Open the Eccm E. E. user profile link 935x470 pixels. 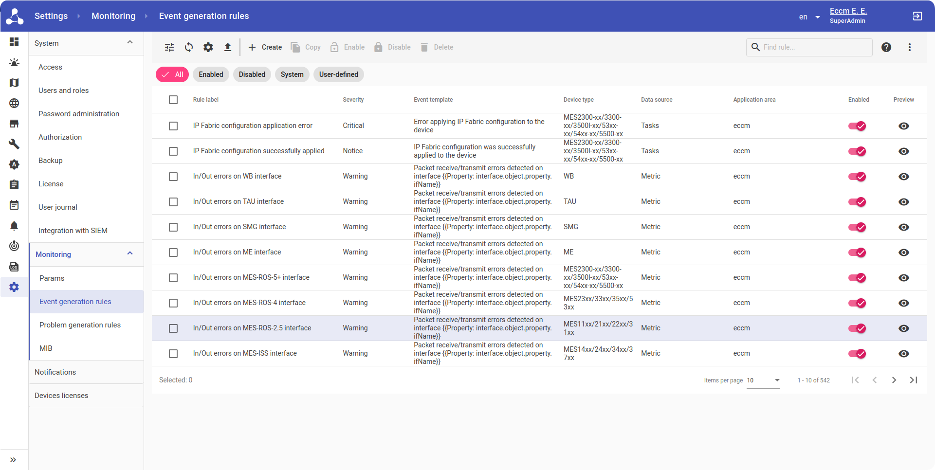(848, 11)
